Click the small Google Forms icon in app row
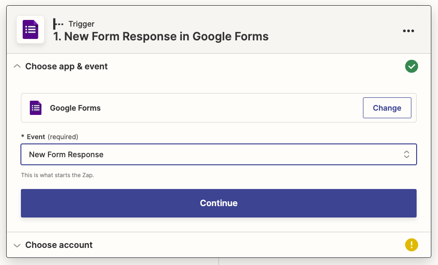 (x=36, y=108)
